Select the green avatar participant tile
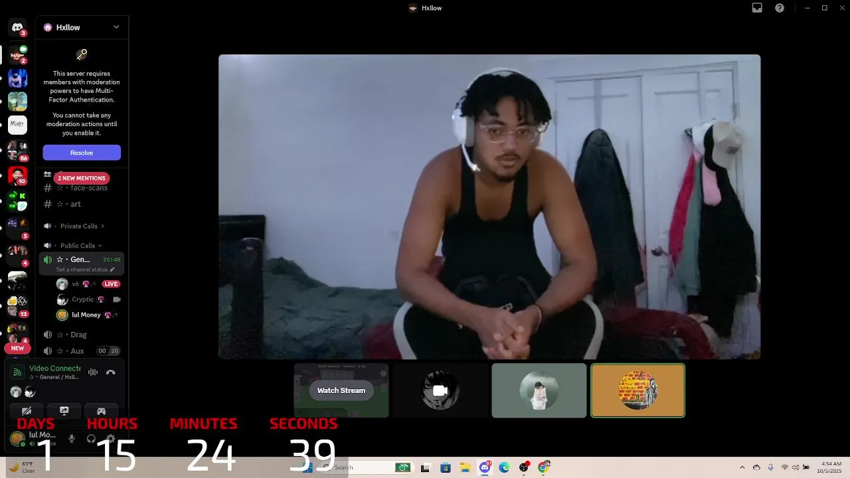 (539, 390)
